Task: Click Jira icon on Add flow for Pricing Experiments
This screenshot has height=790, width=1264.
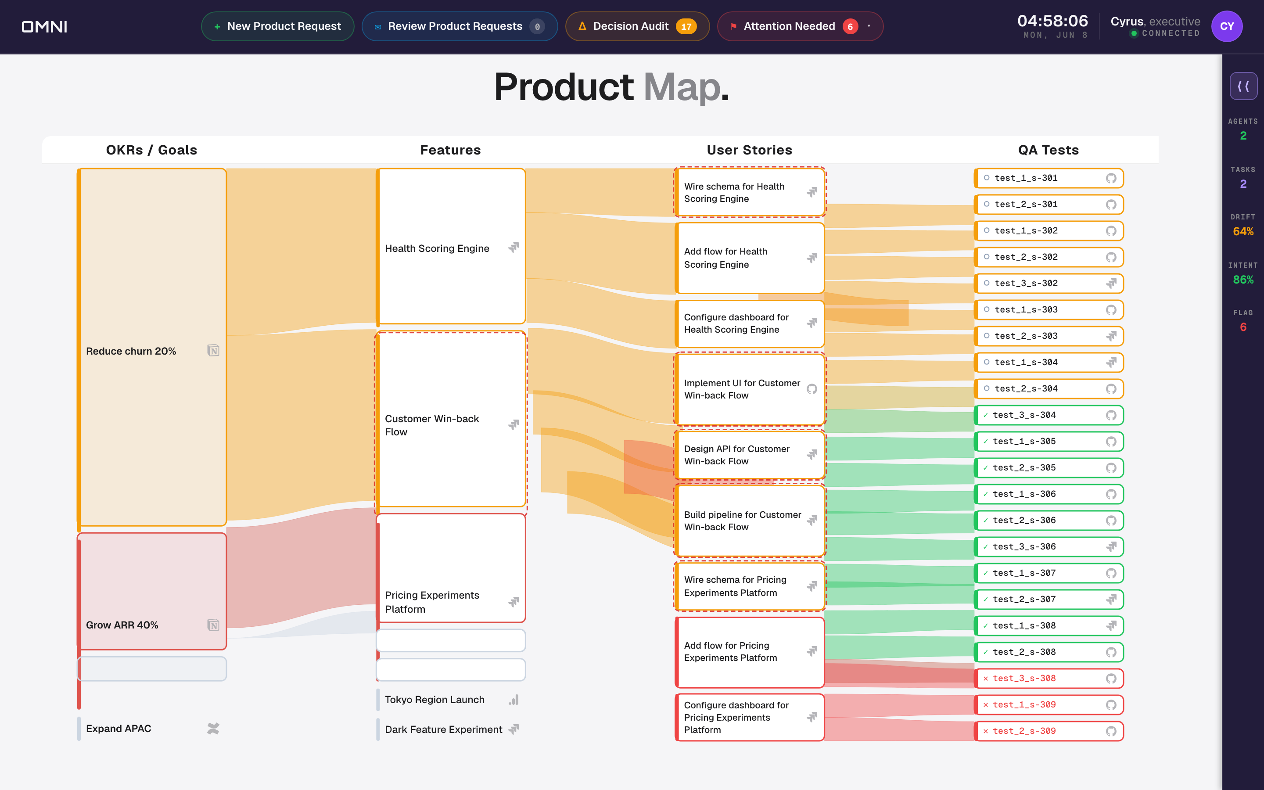Action: point(812,651)
